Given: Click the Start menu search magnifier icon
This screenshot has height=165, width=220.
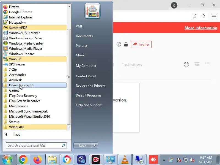Looking at the screenshot, I should pyautogui.click(x=64, y=145).
